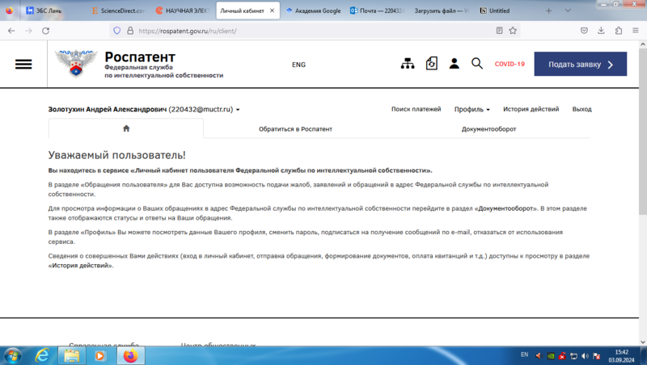This screenshot has height=365, width=647.
Task: Expand the list all tabs arrow
Action: [x=568, y=10]
